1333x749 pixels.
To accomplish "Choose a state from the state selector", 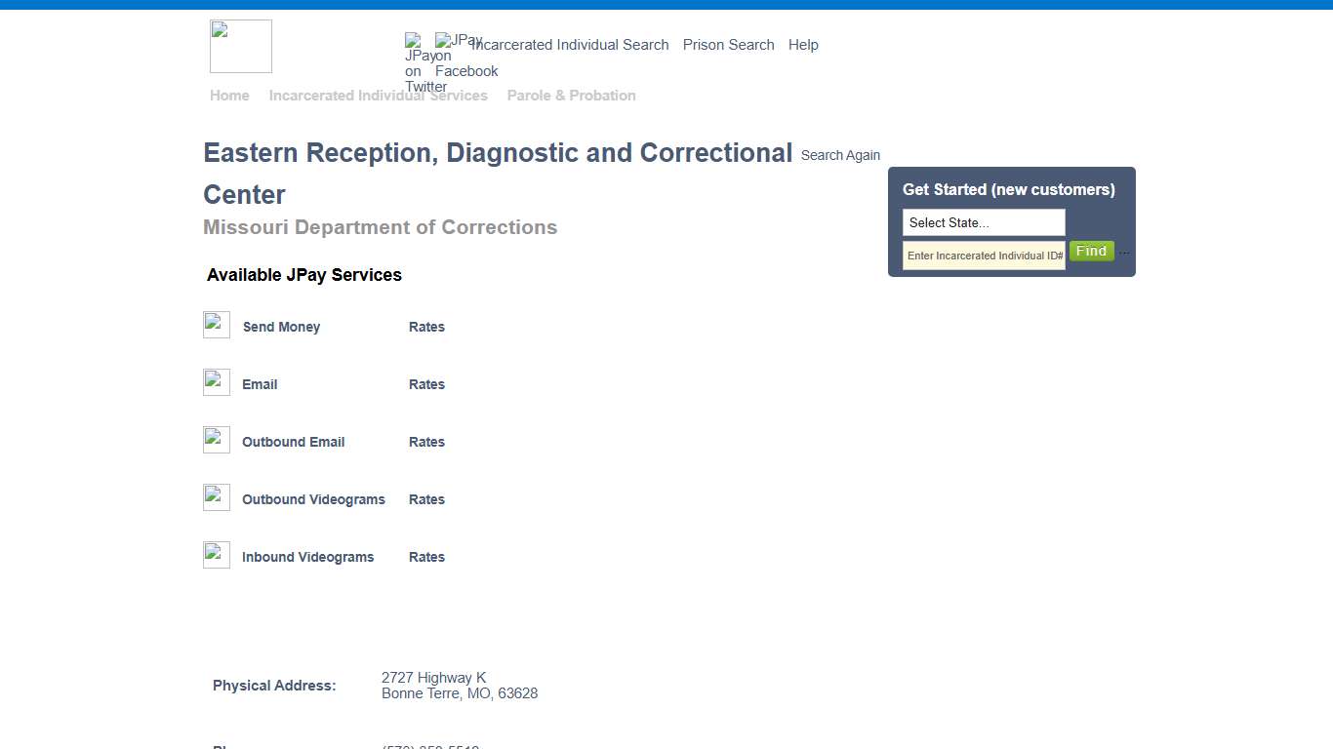I will pos(983,222).
